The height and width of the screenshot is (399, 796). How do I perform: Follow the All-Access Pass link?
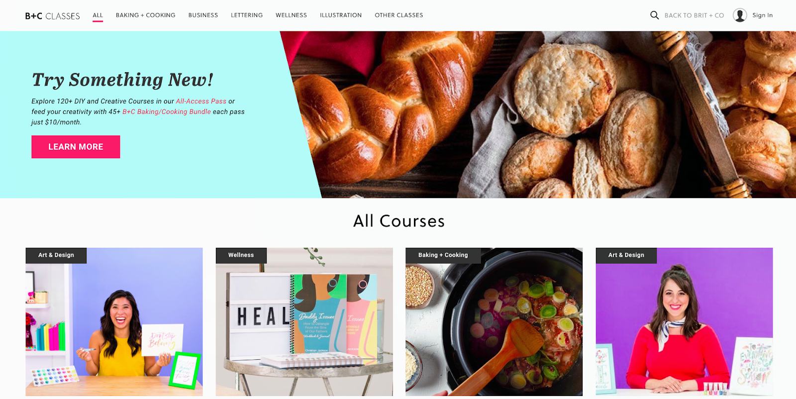tap(201, 101)
